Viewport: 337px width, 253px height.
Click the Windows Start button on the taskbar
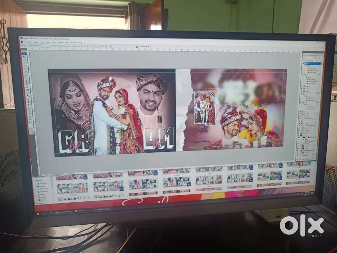pyautogui.click(x=38, y=213)
